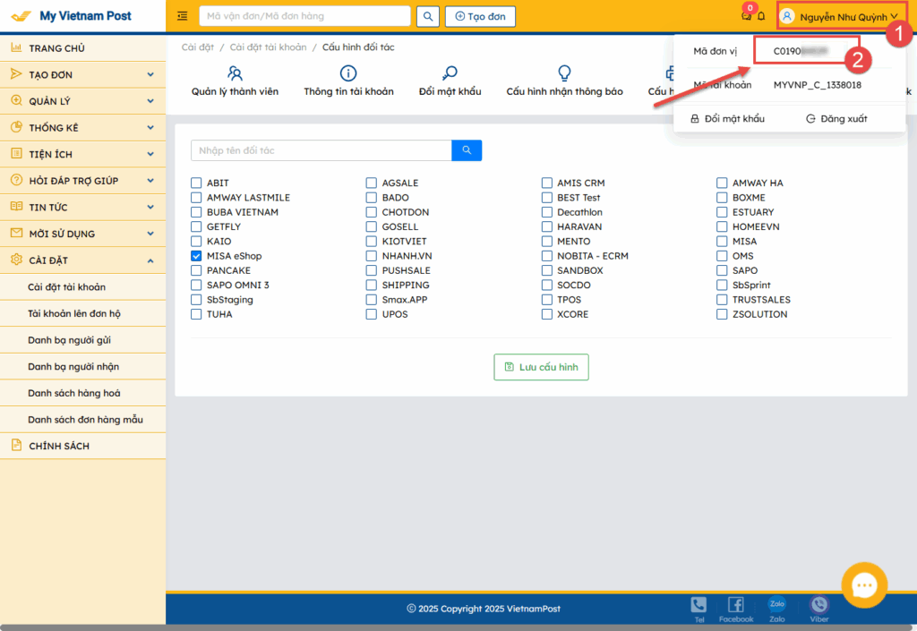Expand the THỐNG KÊ menu chevron

(150, 127)
